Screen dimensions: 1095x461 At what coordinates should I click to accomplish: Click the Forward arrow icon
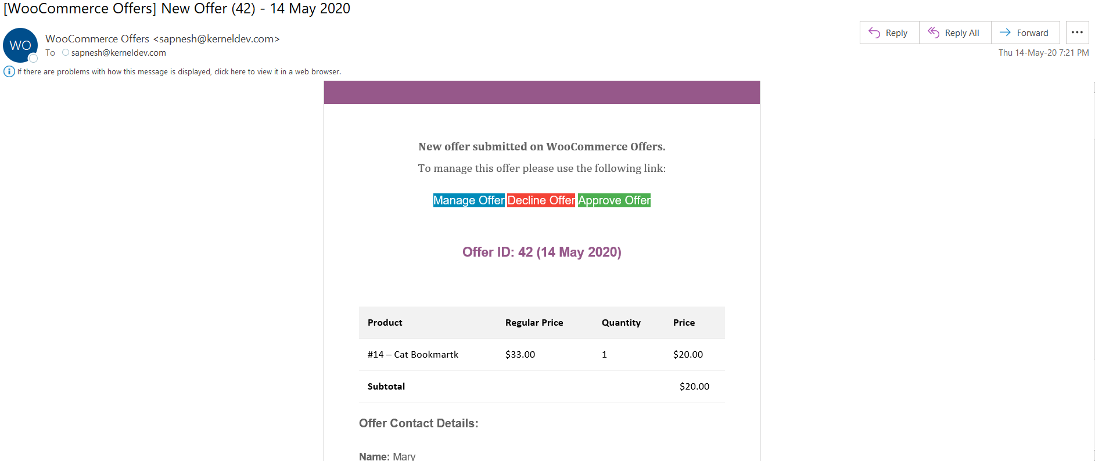tap(1005, 33)
